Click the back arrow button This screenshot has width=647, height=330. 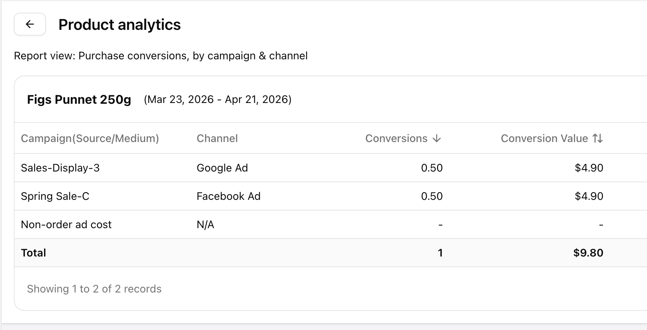point(30,24)
